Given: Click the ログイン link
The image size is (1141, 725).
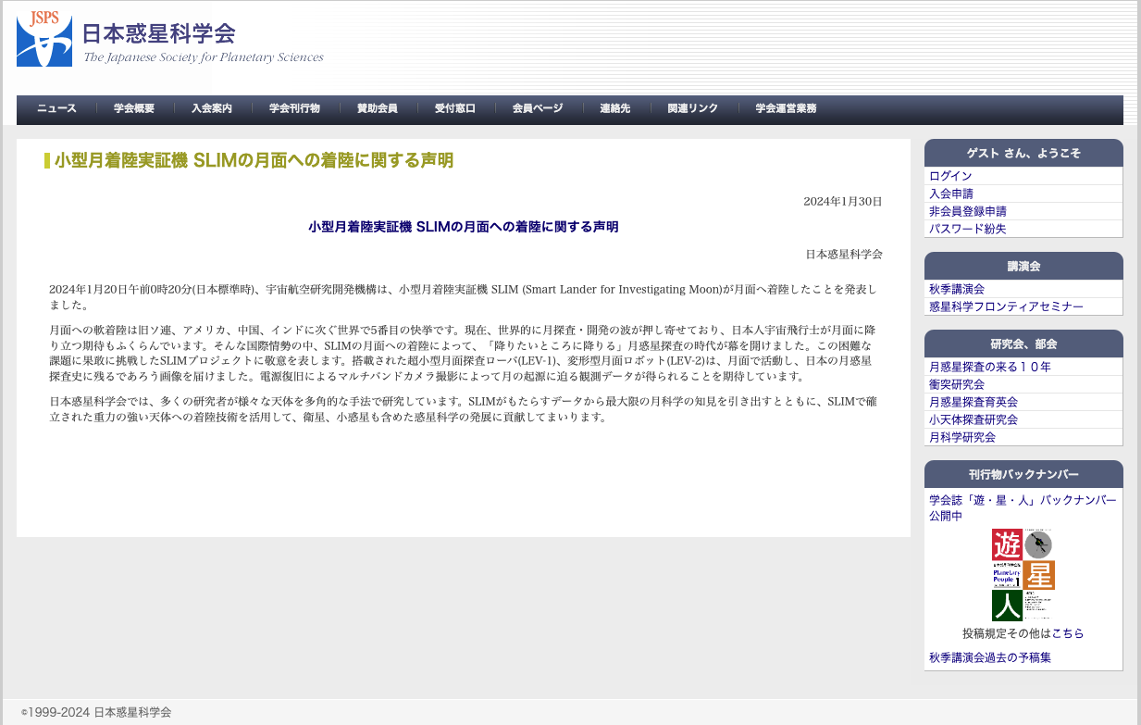Looking at the screenshot, I should pos(950,176).
